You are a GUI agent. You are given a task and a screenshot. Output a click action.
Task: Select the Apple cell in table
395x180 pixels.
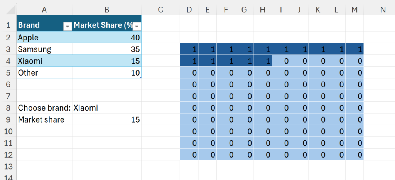(44, 37)
